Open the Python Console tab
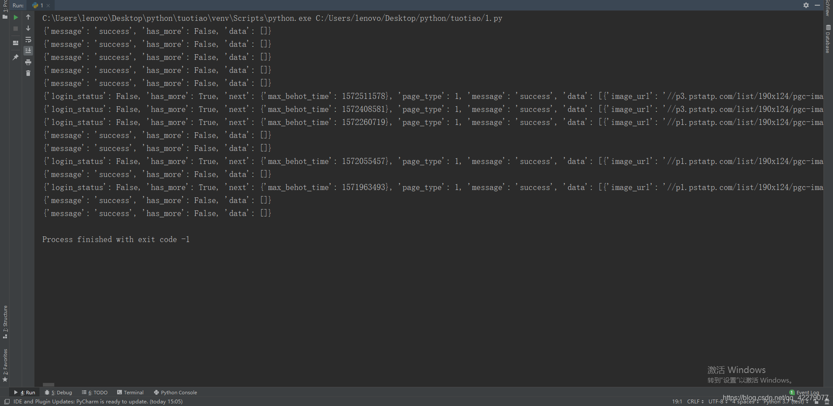This screenshot has width=833, height=406. point(175,393)
